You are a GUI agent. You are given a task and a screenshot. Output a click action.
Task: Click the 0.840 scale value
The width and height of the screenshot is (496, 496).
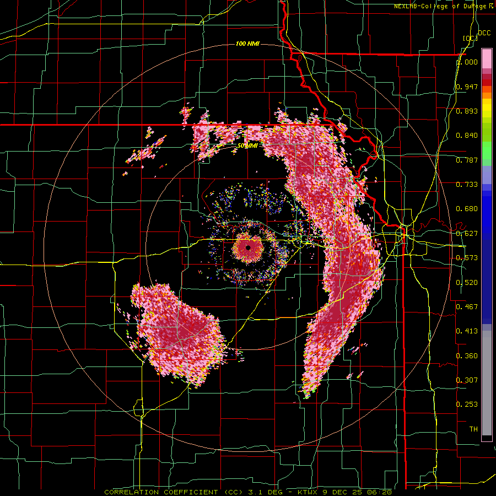(467, 136)
